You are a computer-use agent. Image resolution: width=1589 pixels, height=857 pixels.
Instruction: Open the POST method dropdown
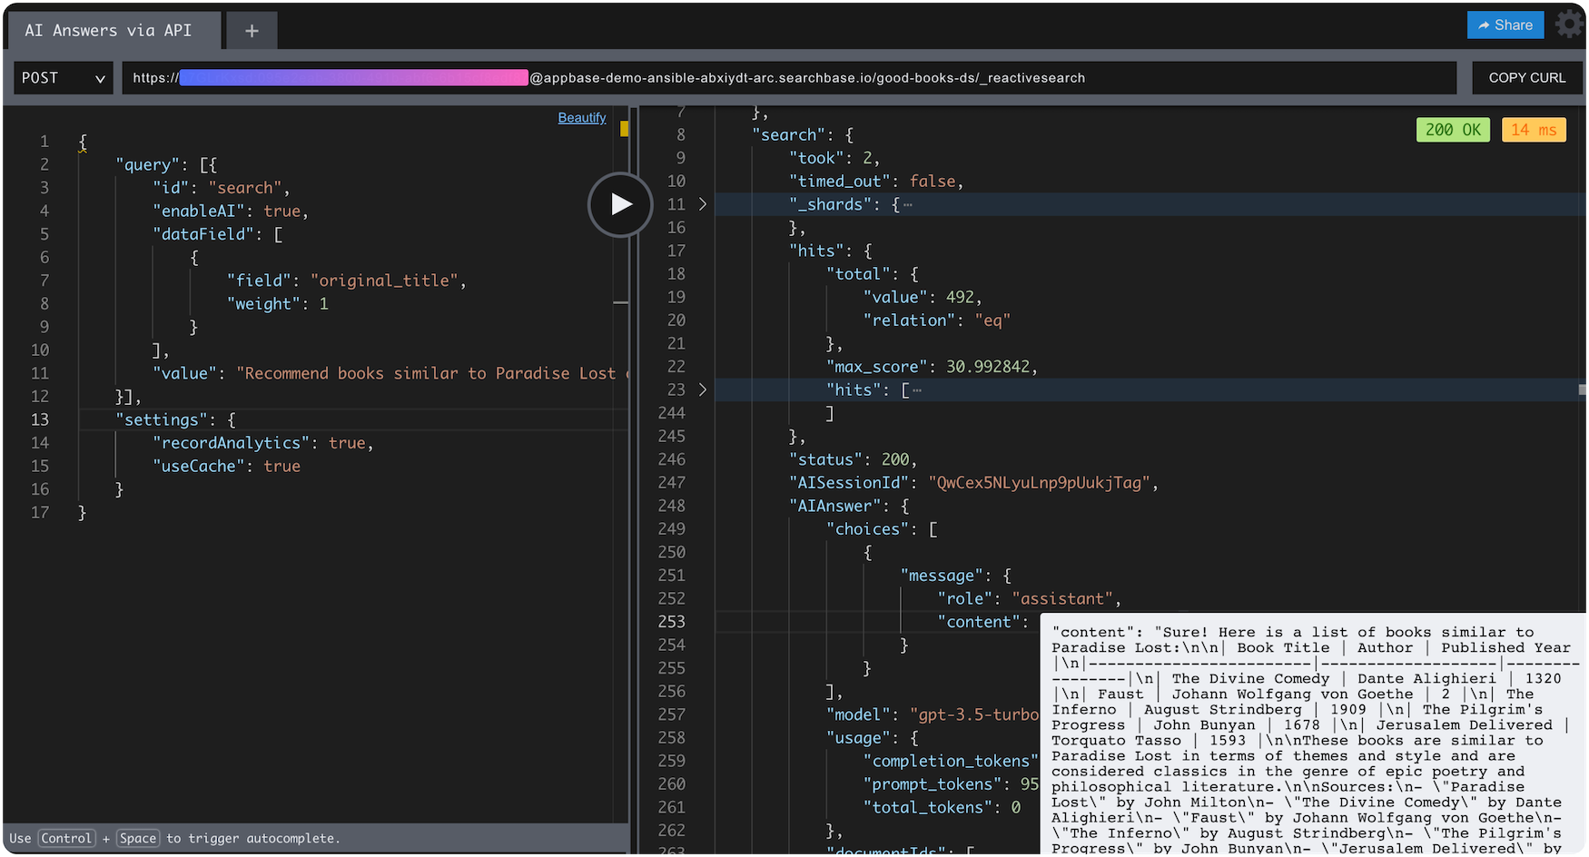click(63, 78)
